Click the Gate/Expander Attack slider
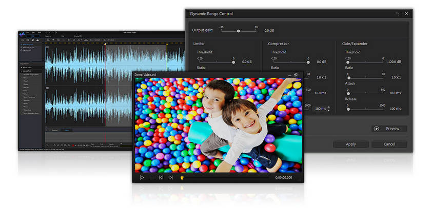431x208 pixels. tap(348, 93)
